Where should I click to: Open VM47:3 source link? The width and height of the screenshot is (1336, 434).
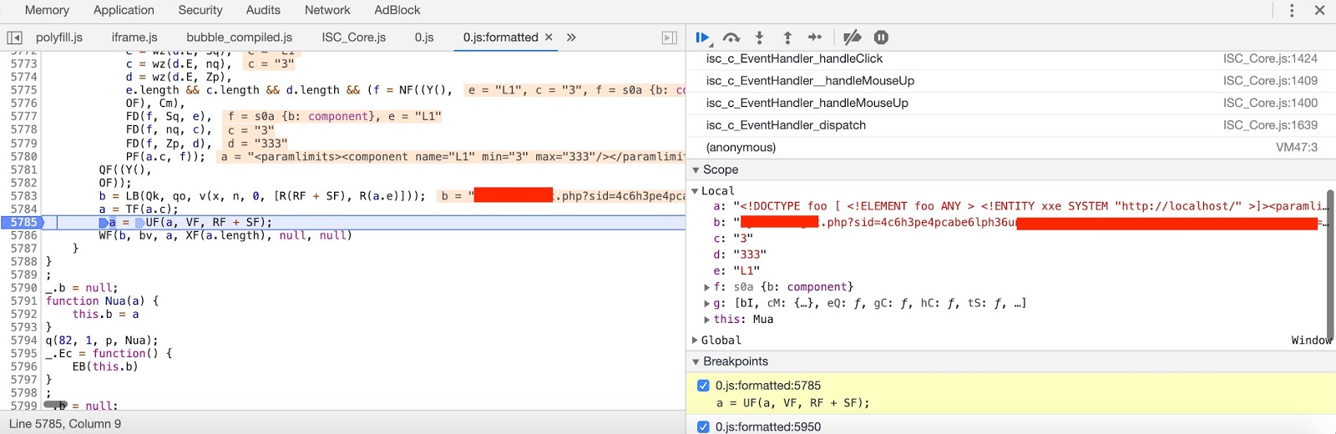pos(1297,148)
